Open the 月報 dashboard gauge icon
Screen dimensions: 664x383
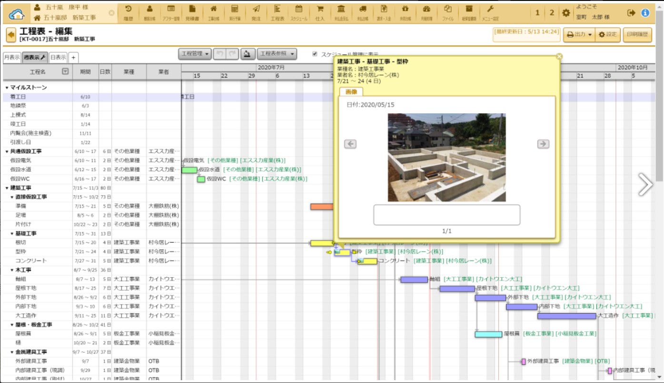click(x=426, y=12)
